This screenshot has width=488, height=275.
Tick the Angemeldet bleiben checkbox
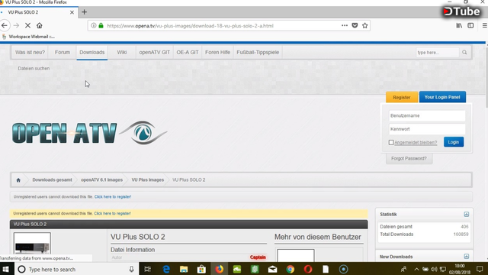click(x=391, y=143)
